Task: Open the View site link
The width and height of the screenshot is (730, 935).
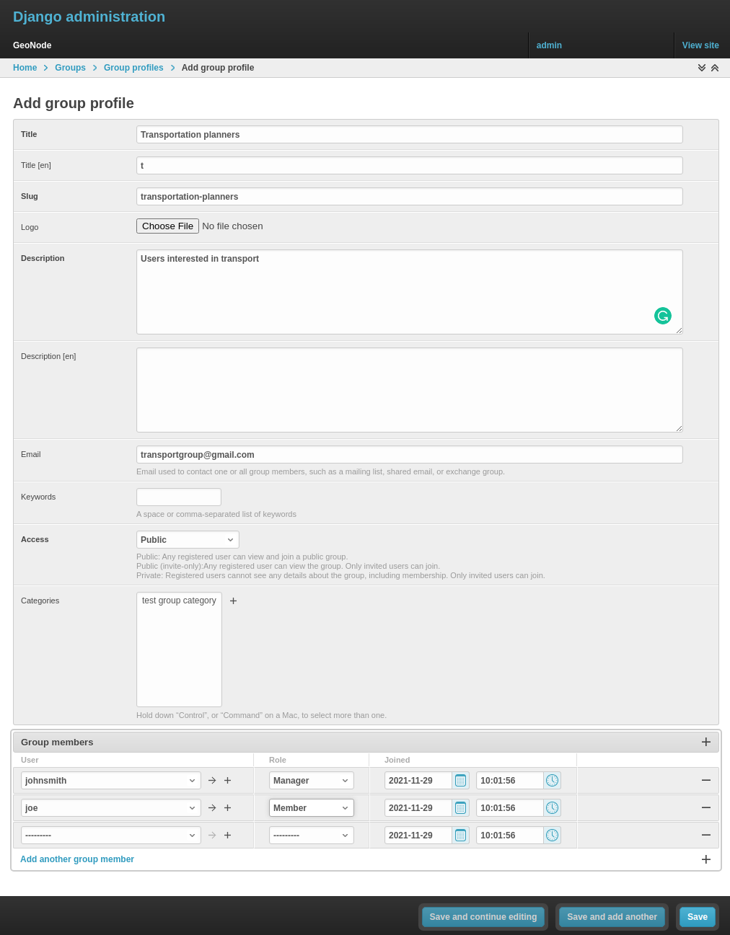Action: pyautogui.click(x=700, y=45)
